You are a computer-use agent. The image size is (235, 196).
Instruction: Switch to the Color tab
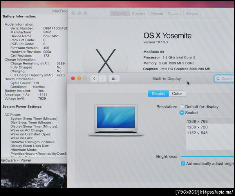coord(177,93)
